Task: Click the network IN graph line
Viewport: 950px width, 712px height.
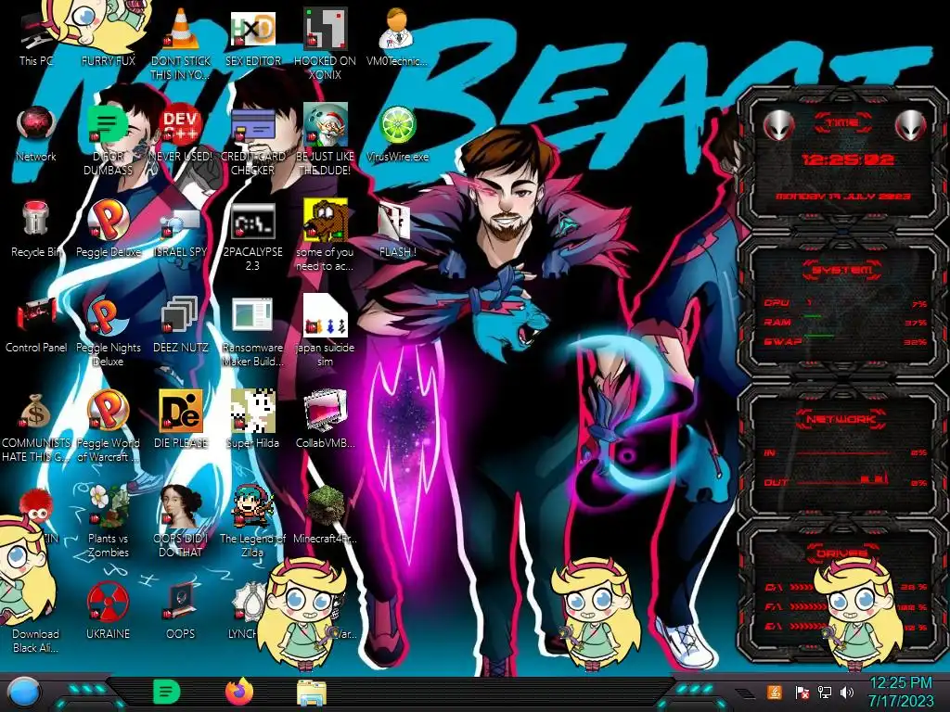Action: [843, 452]
